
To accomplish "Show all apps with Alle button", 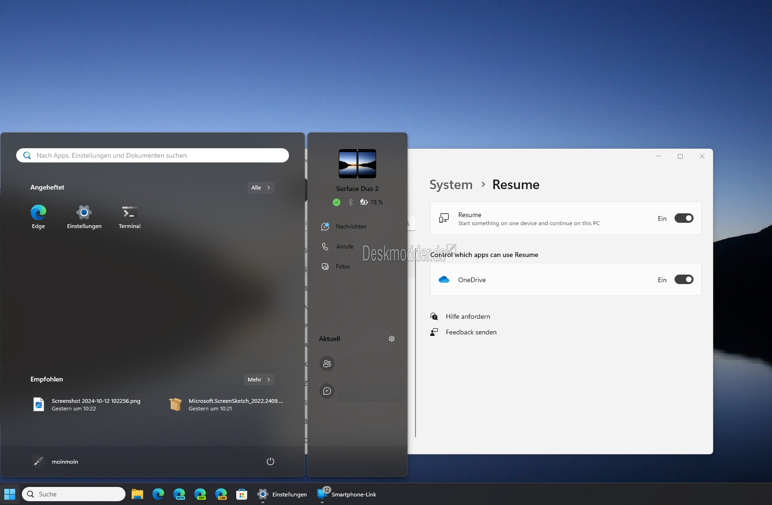I will click(261, 188).
